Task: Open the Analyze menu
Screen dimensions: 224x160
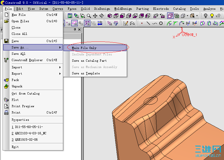Action: [209, 9]
